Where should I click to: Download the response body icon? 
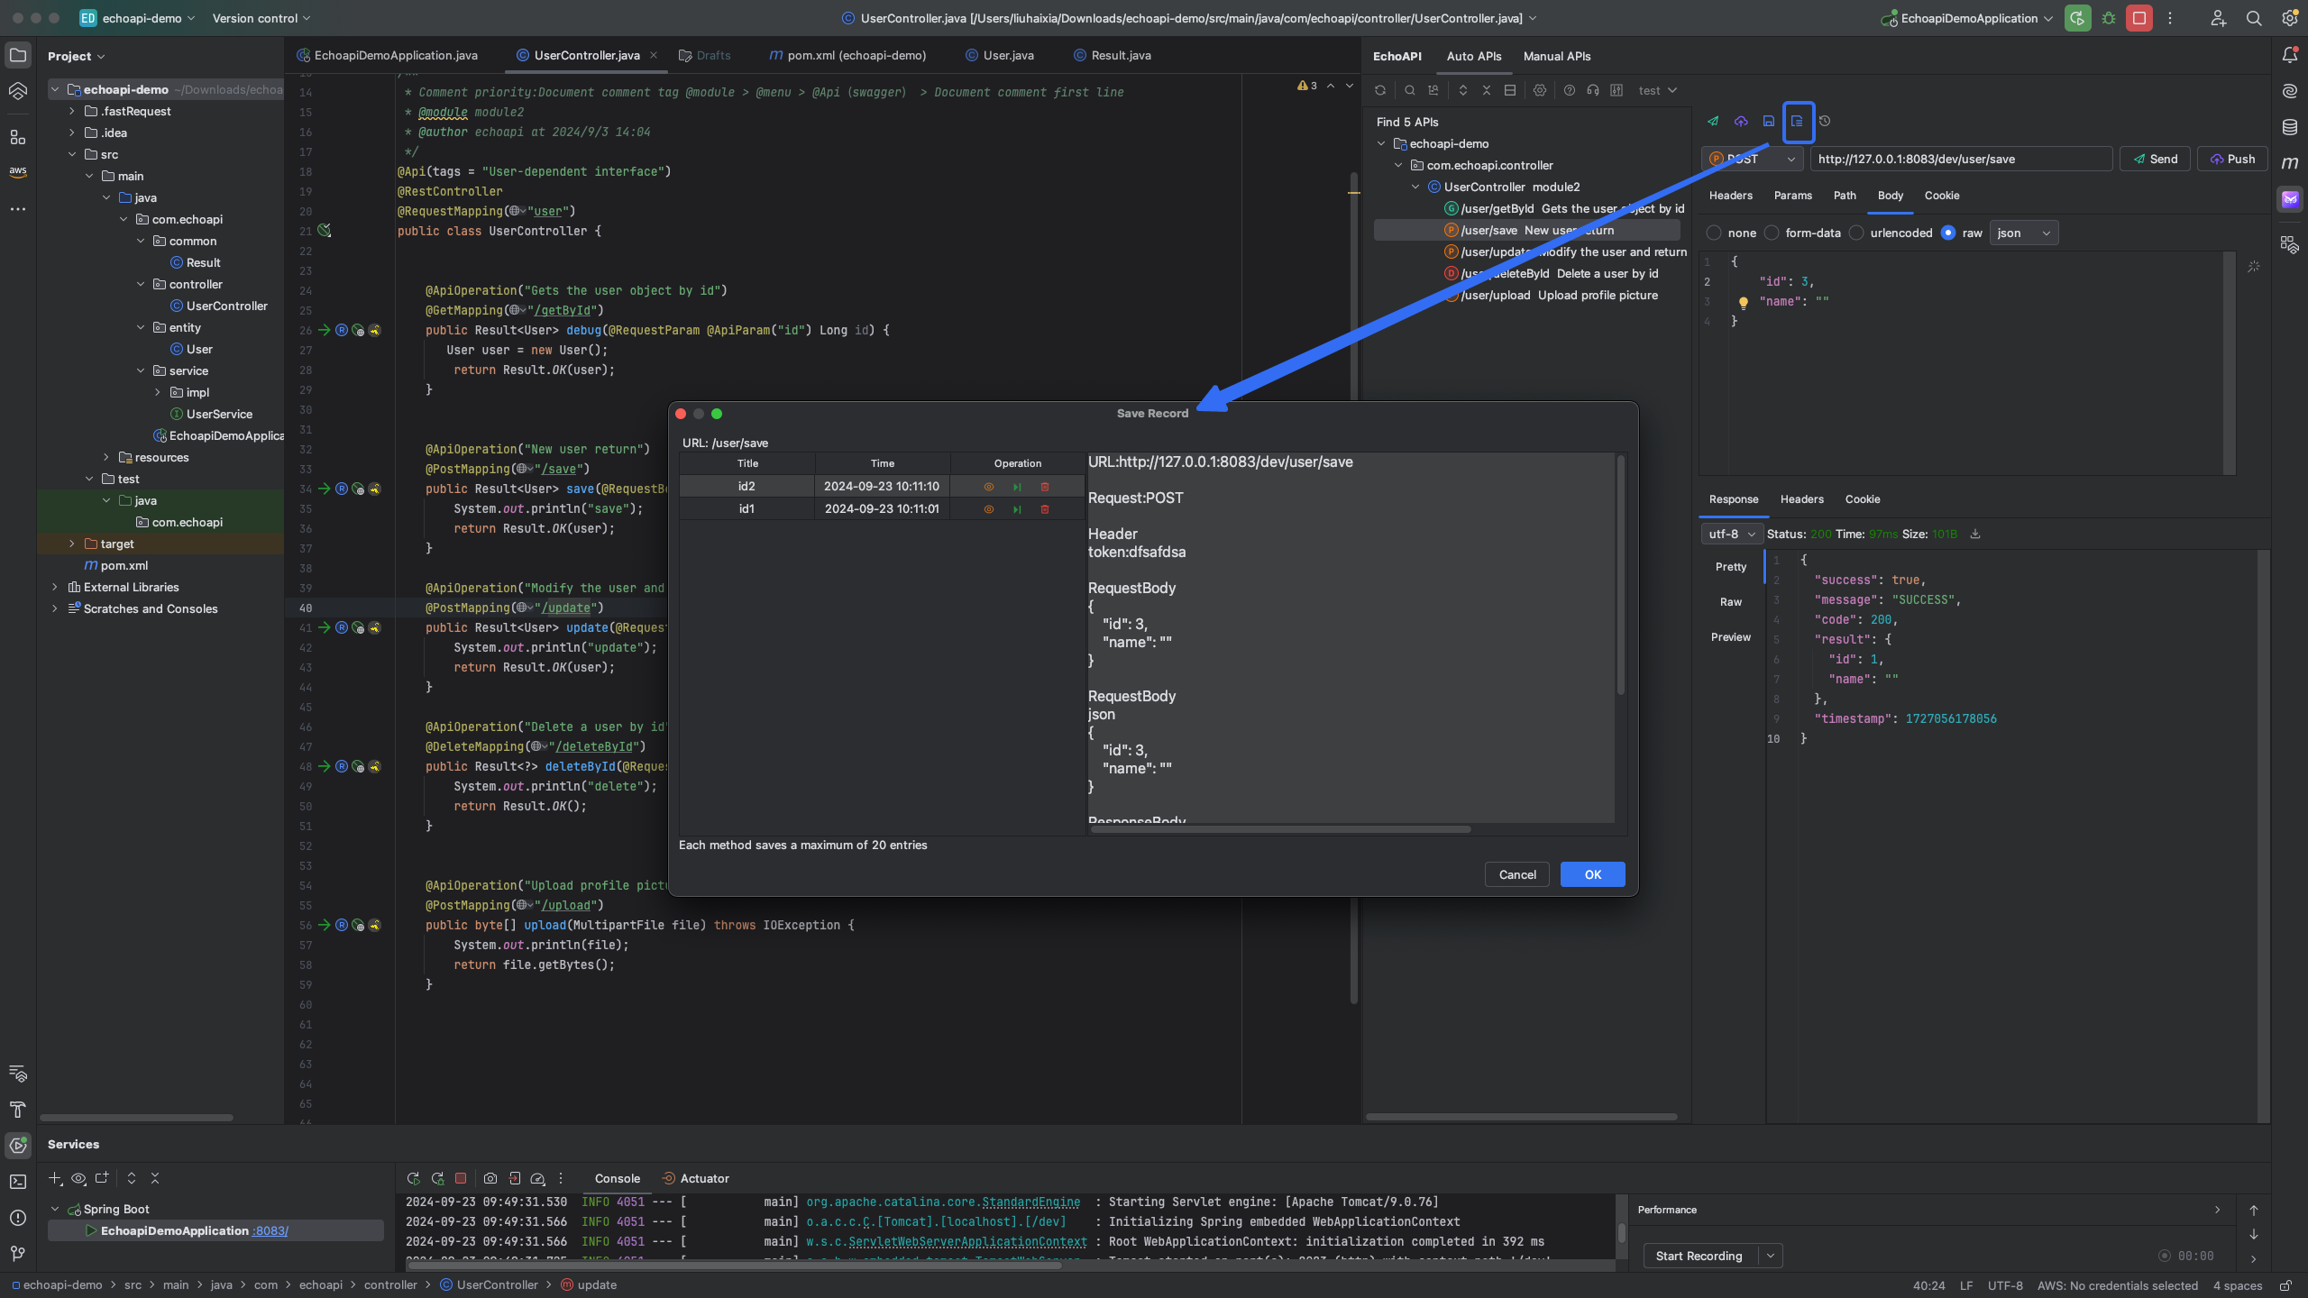(1975, 534)
